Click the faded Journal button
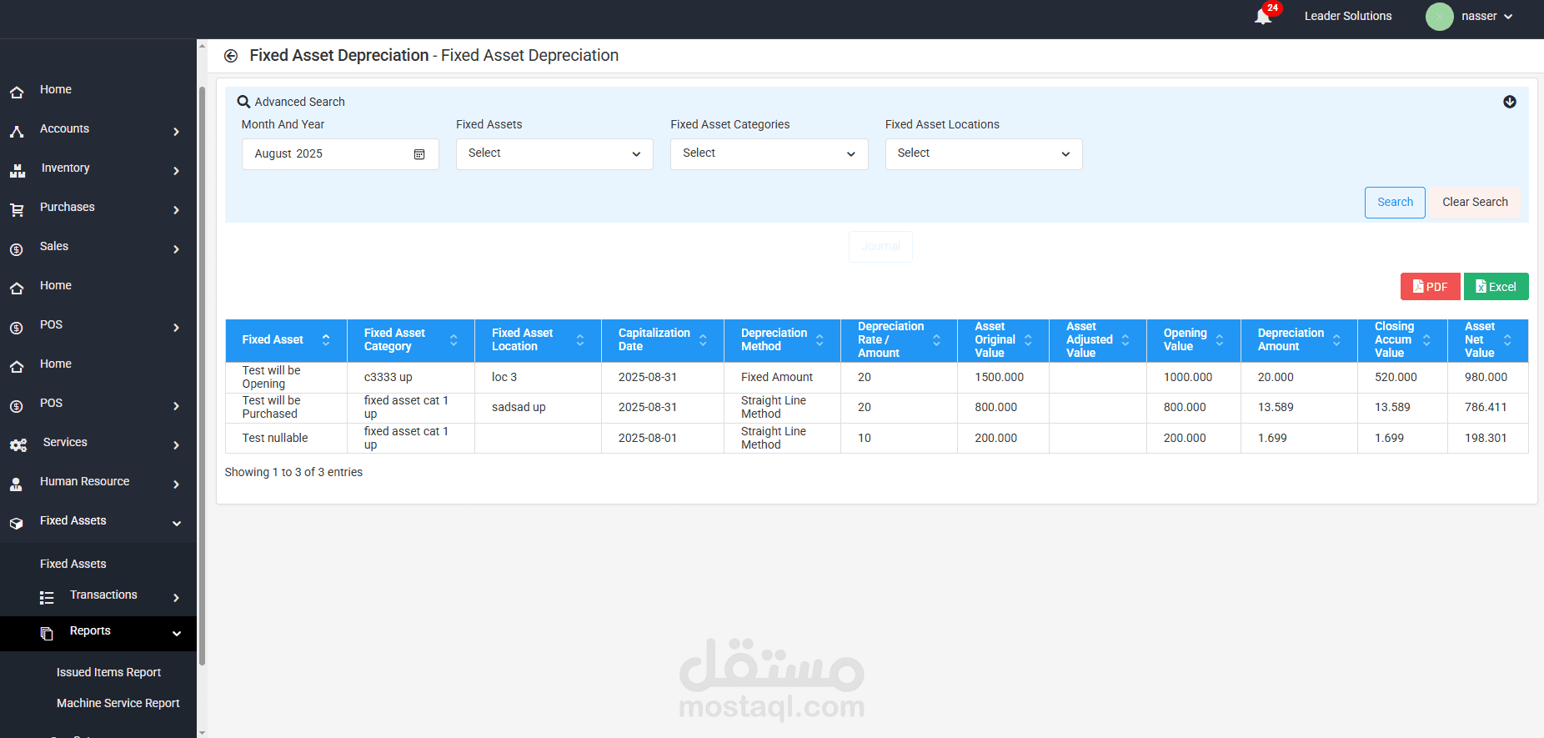The image size is (1544, 738). click(x=880, y=247)
